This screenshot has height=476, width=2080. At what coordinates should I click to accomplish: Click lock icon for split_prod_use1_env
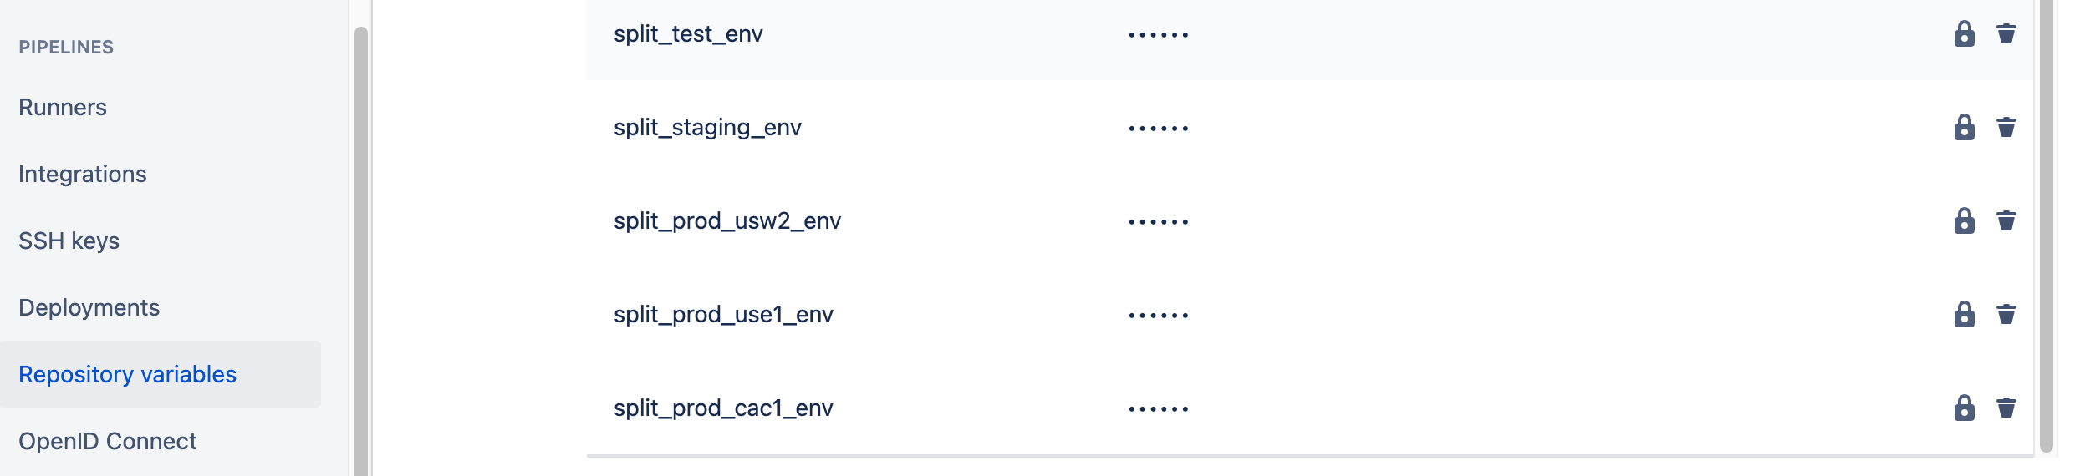coord(1964,315)
